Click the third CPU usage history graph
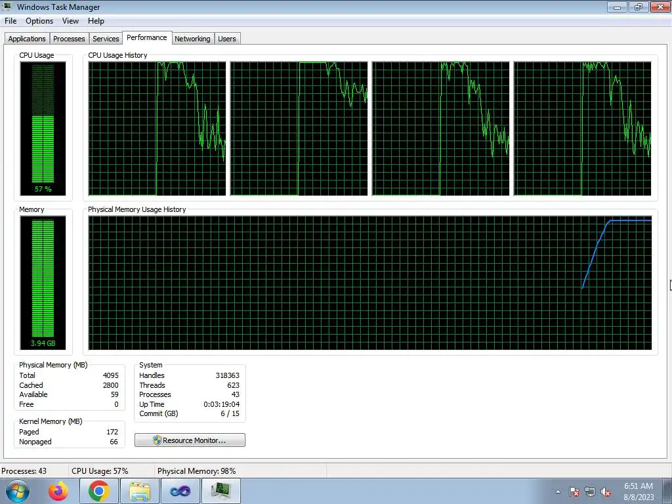Image resolution: width=672 pixels, height=504 pixels. click(440, 129)
